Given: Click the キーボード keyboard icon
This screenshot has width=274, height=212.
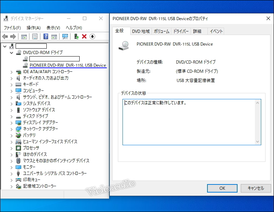Looking at the screenshot, I should [18, 84].
